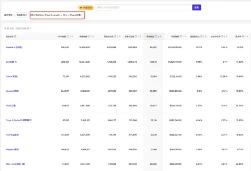Screen dimensions: 251x171
Task: Click the info icon of the column showing 1,910,683
Action: tap(136, 37)
